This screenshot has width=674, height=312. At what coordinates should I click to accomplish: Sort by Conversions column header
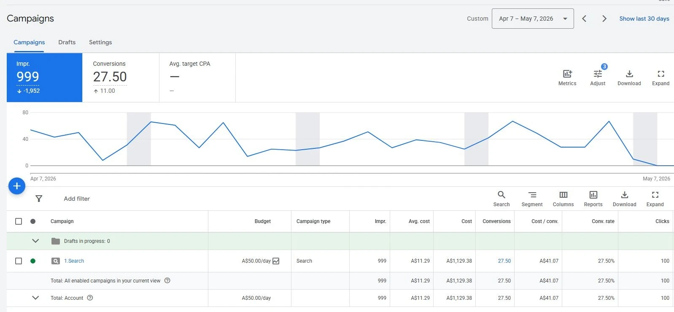point(496,221)
